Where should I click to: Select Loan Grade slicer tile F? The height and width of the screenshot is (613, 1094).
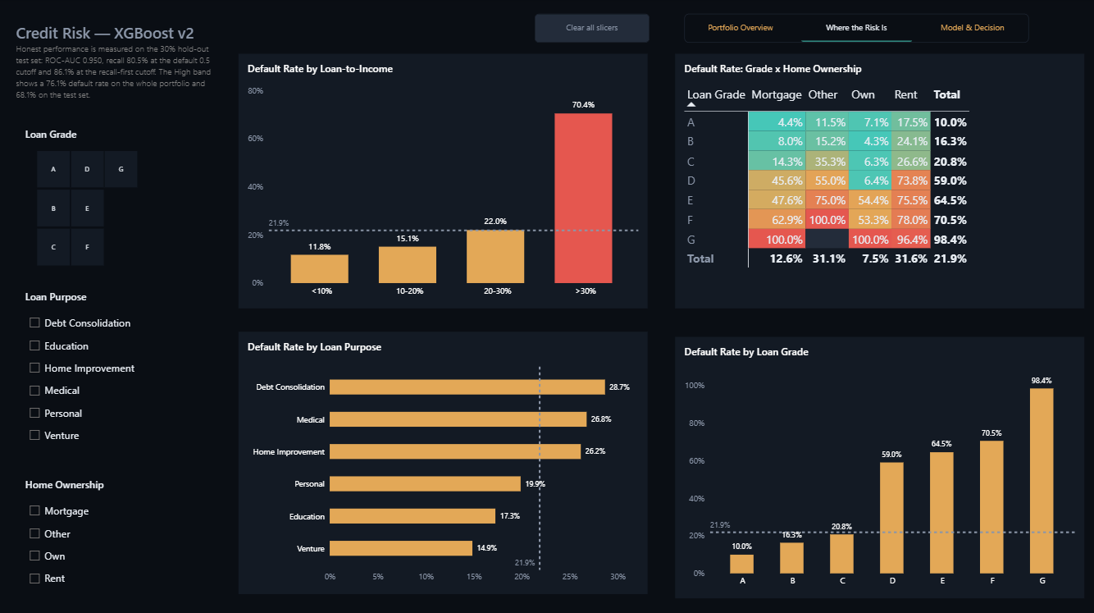tap(87, 247)
